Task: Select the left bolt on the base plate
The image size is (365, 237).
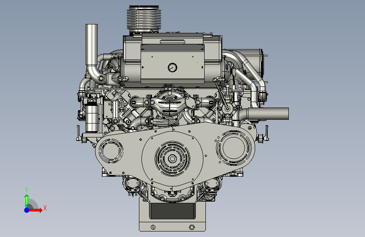Action: coord(153,227)
